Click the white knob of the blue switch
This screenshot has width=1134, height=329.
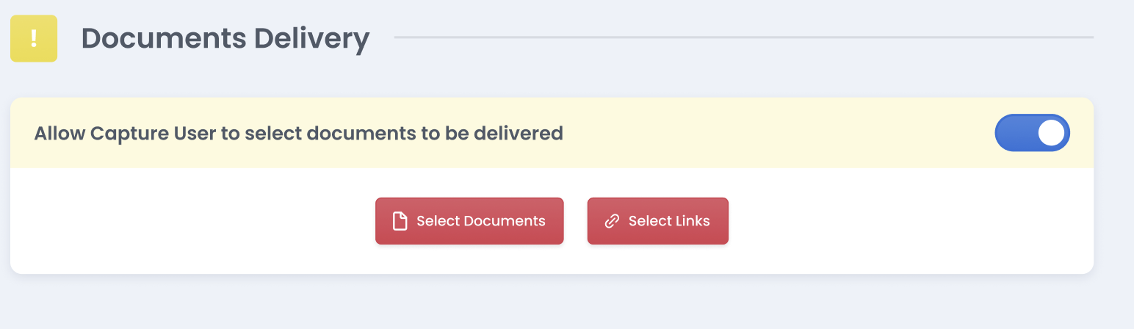[1051, 133]
